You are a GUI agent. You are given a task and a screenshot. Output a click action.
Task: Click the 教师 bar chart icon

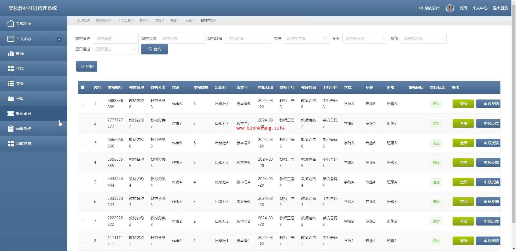coord(10,54)
